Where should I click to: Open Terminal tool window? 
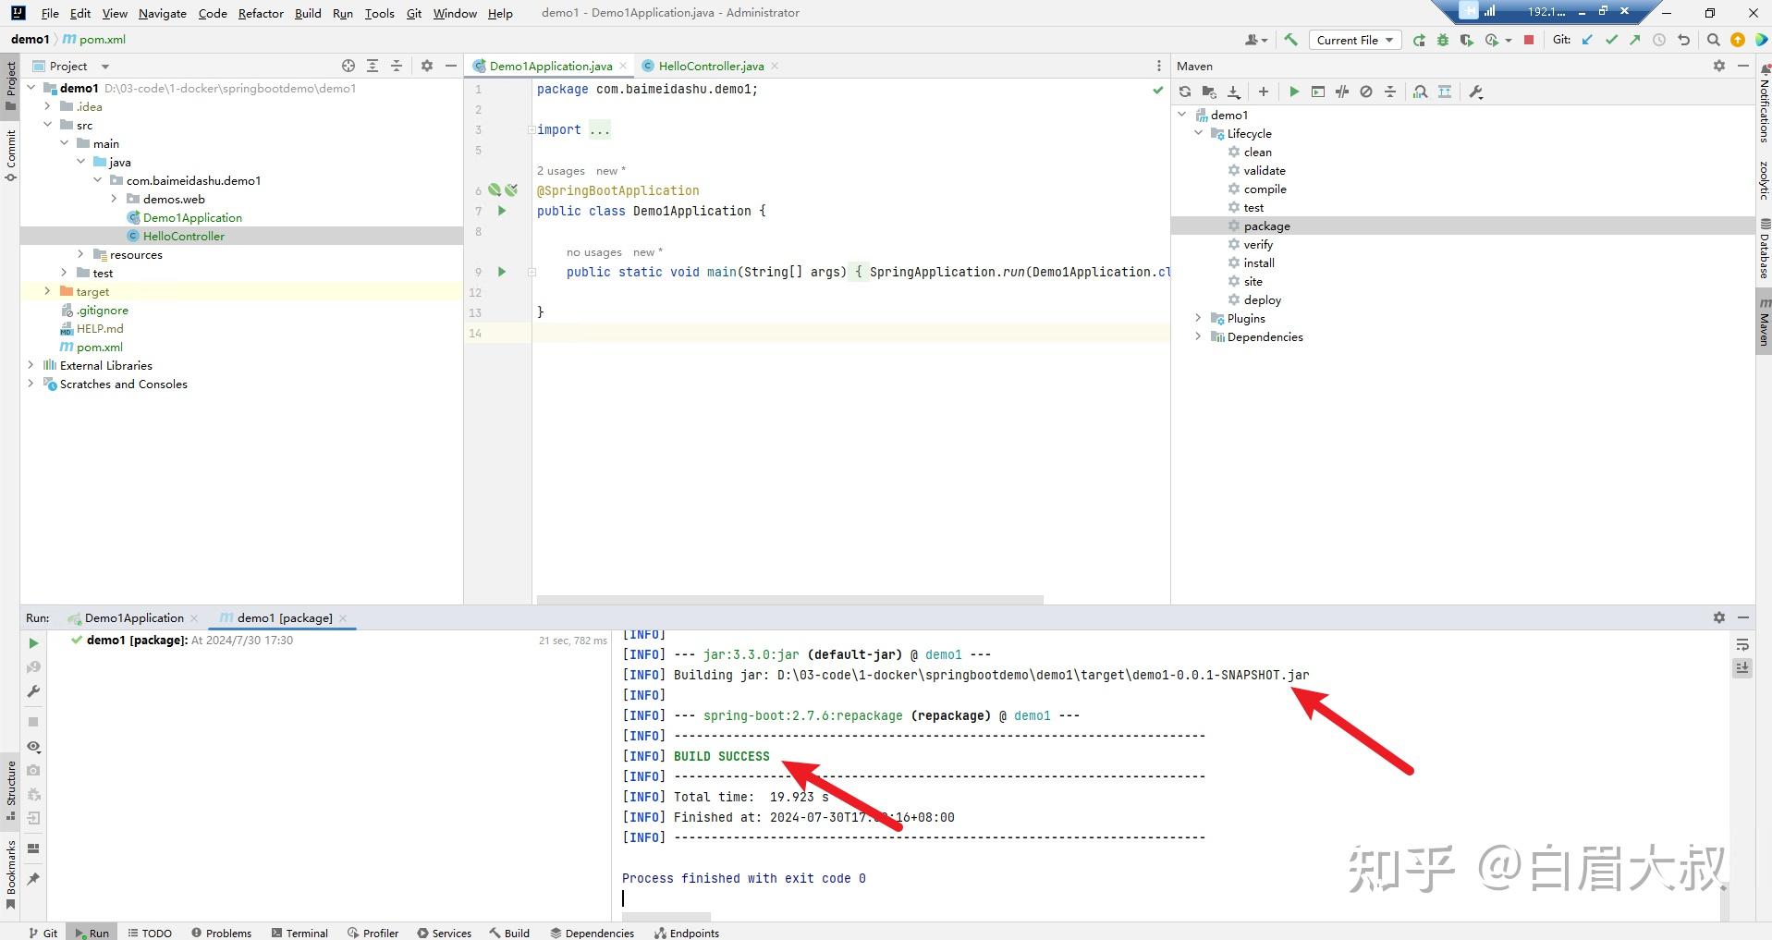[299, 933]
